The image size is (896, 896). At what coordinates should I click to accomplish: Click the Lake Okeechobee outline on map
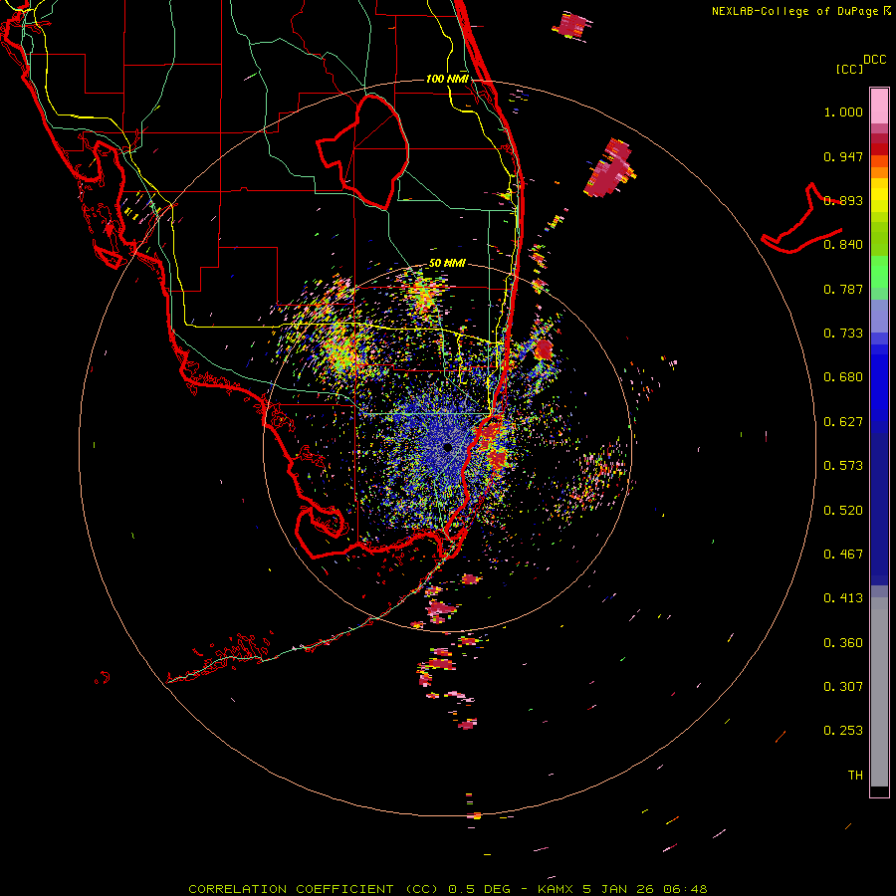point(362,152)
